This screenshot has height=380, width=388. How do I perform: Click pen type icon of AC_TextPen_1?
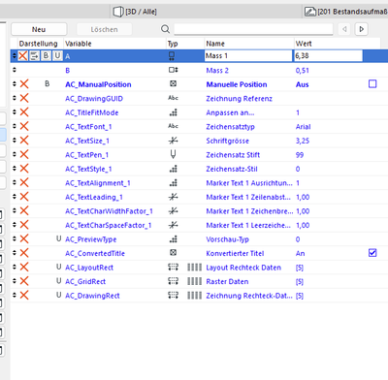[173, 154]
